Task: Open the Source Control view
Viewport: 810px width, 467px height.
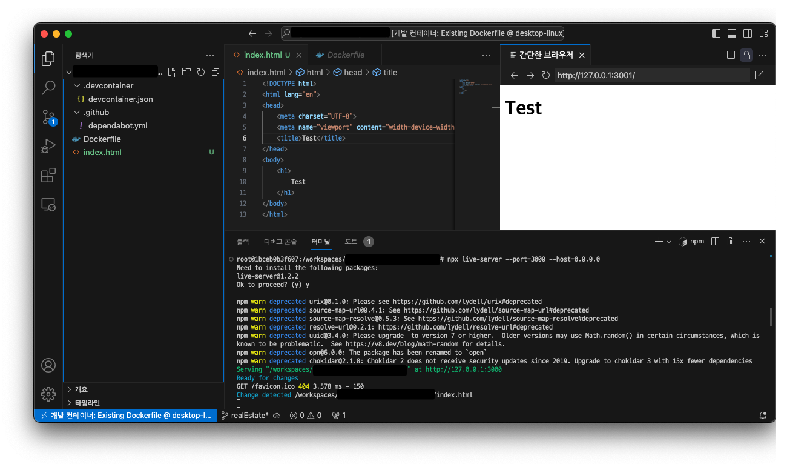Action: 48,117
